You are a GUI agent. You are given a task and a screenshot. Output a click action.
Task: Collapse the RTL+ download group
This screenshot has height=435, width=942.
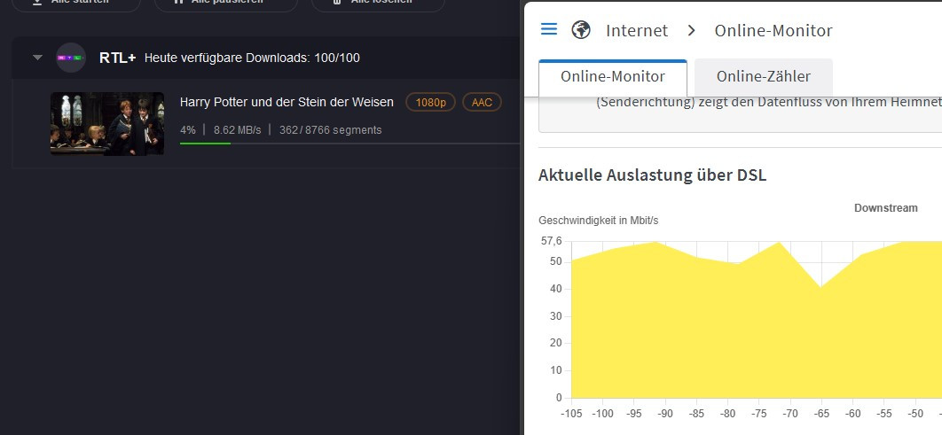(x=37, y=58)
